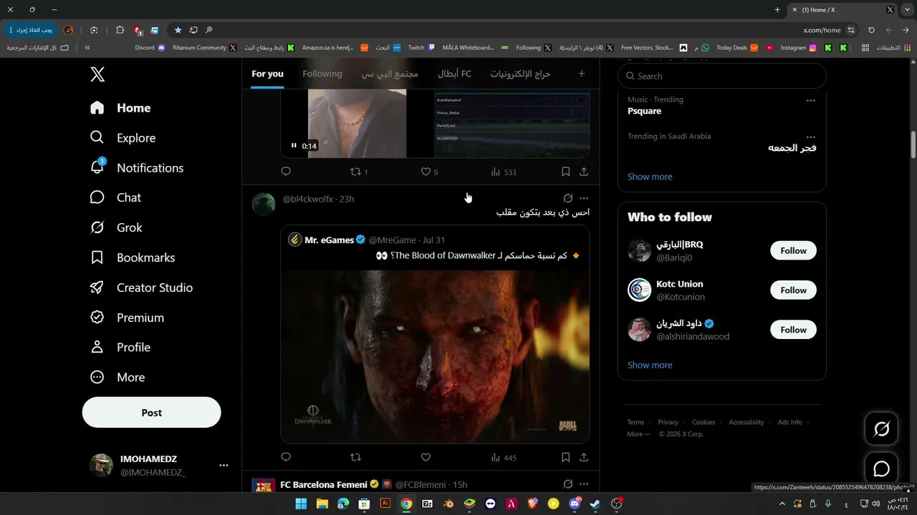Open the floating Grok button
917x515 pixels.
881,429
